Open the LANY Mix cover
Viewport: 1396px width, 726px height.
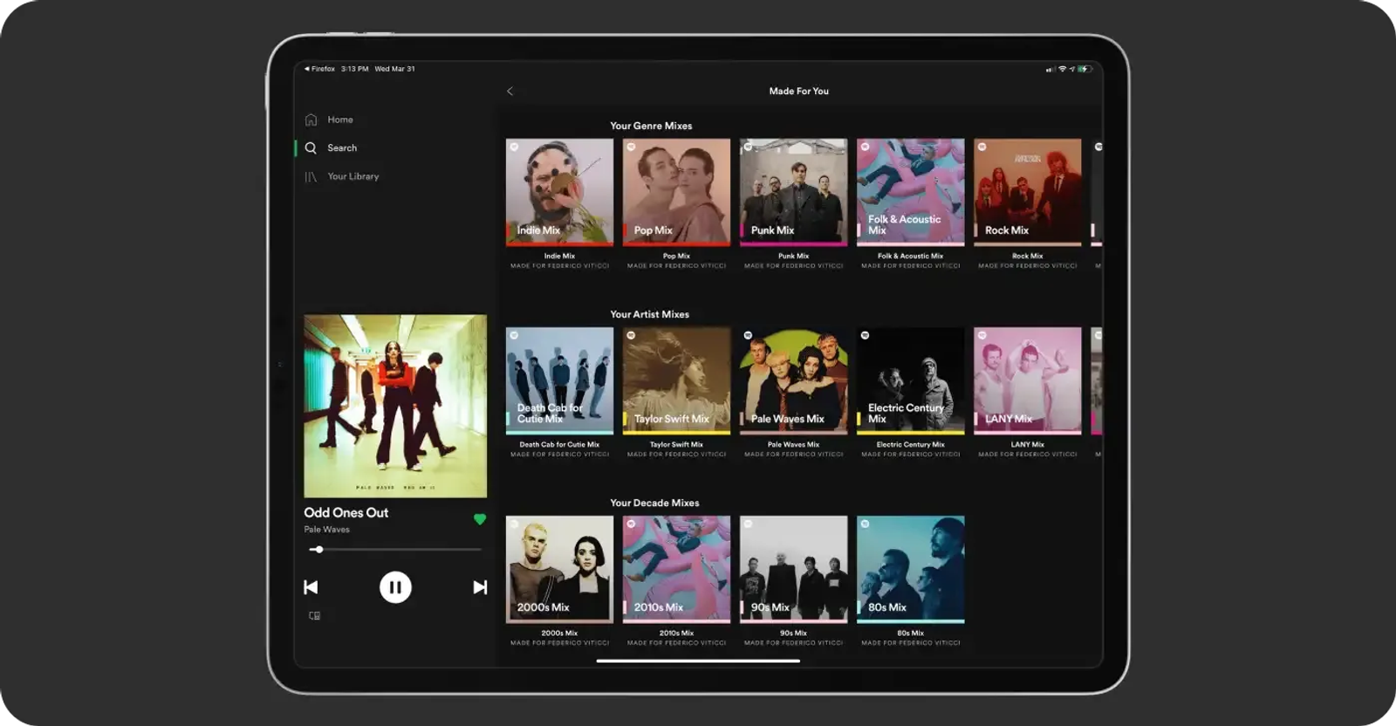[1027, 380]
